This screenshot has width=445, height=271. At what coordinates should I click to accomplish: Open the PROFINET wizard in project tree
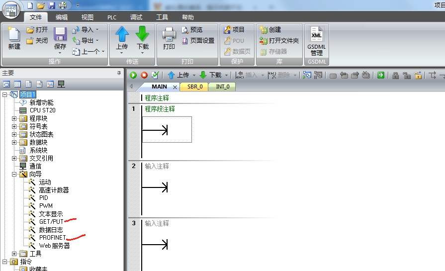tap(52, 238)
